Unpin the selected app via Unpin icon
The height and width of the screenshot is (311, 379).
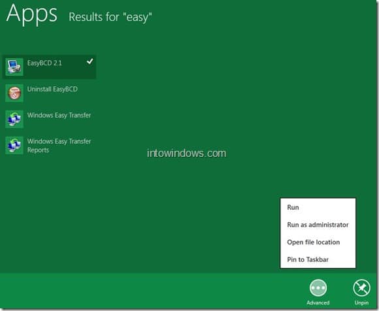(361, 287)
